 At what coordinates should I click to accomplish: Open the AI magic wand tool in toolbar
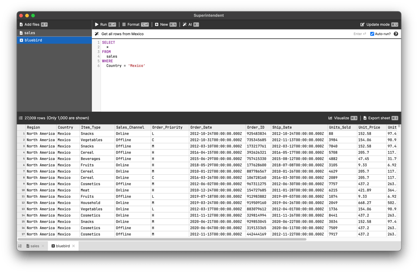click(x=185, y=25)
